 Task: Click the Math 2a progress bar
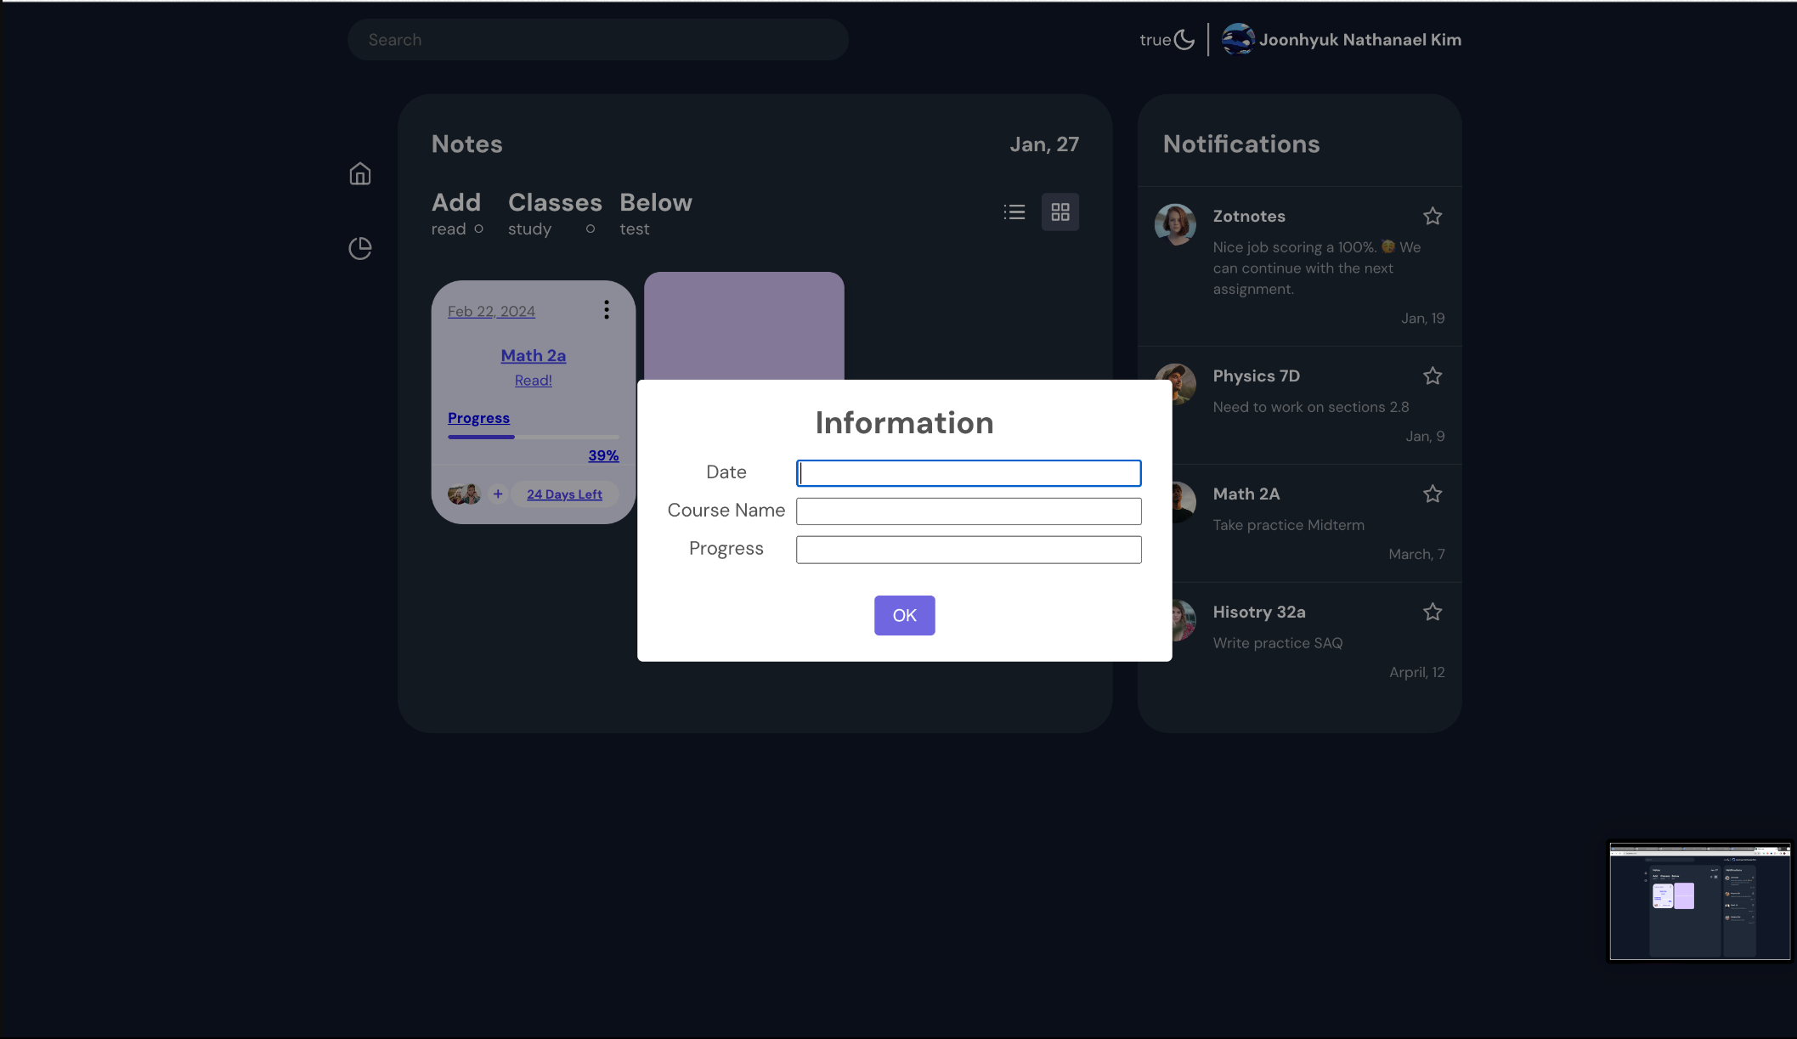pos(533,437)
